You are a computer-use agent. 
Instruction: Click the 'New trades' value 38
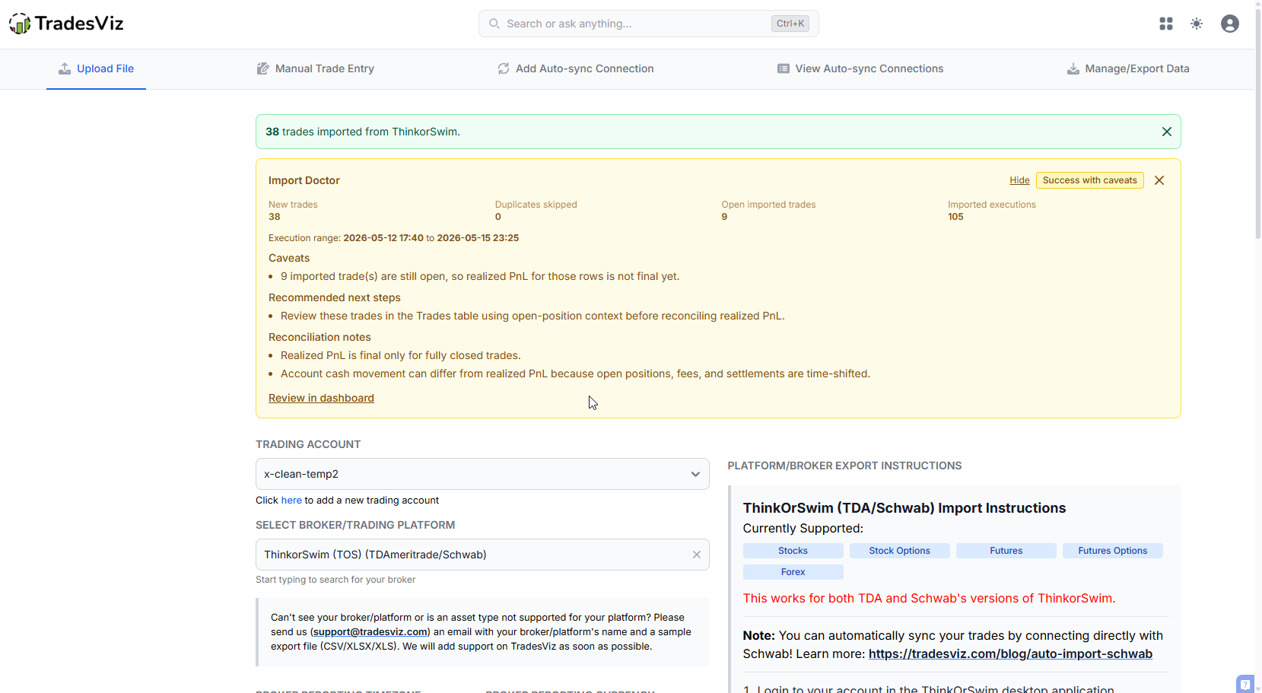point(275,217)
